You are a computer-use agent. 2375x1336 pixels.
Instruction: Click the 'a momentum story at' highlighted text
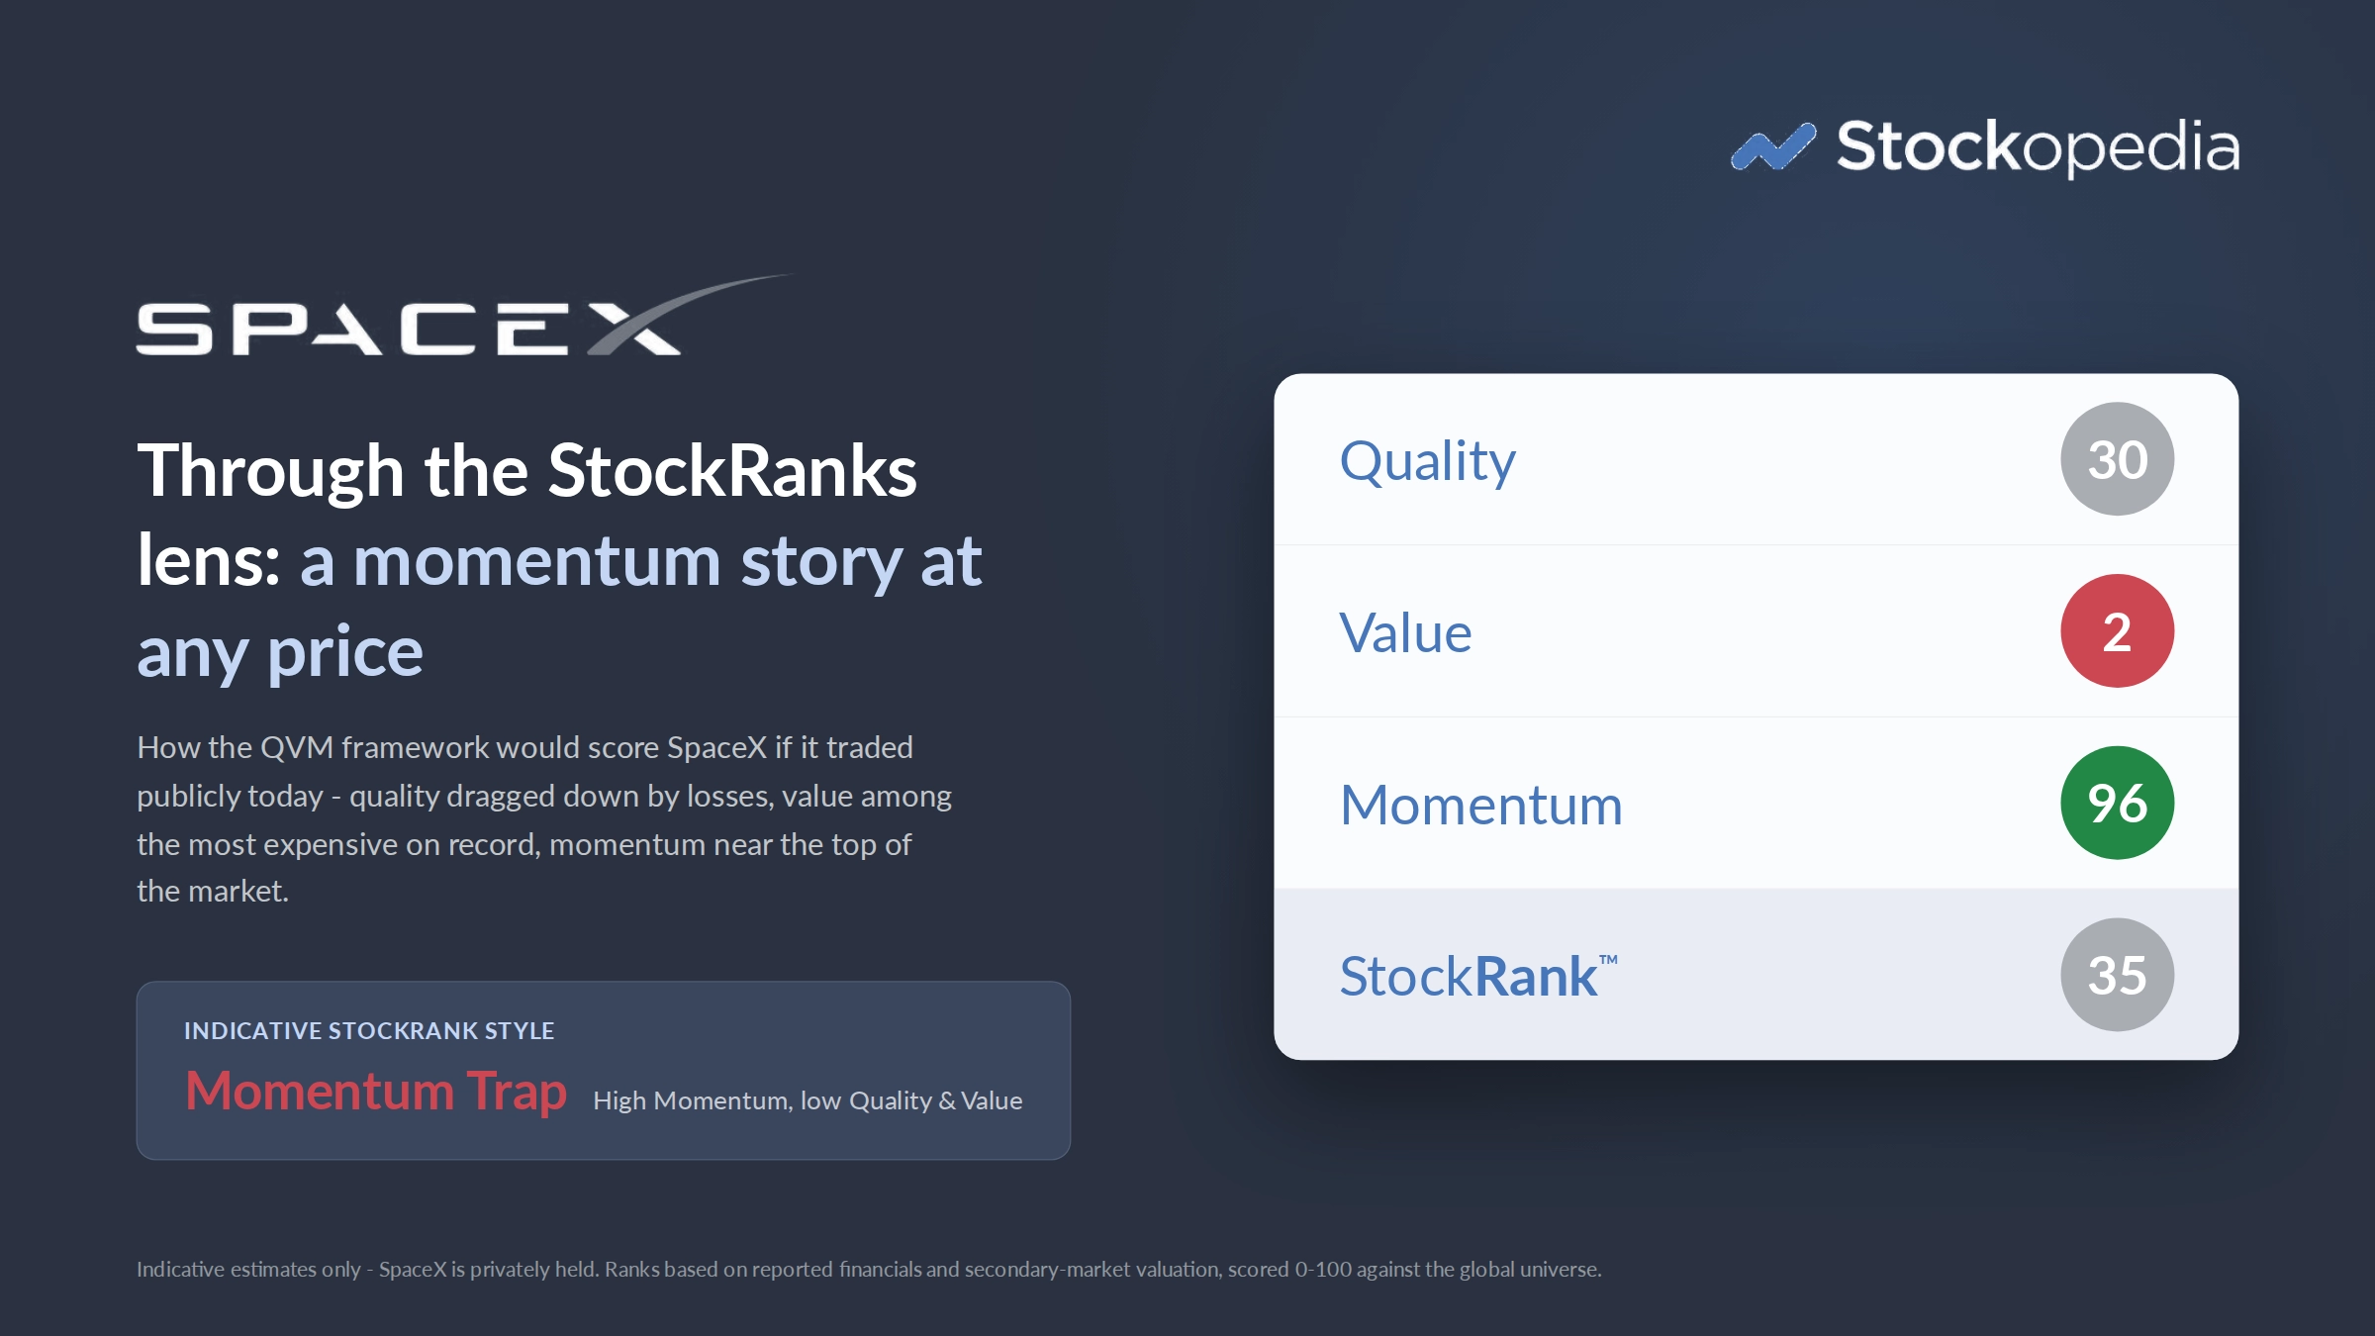coord(640,561)
